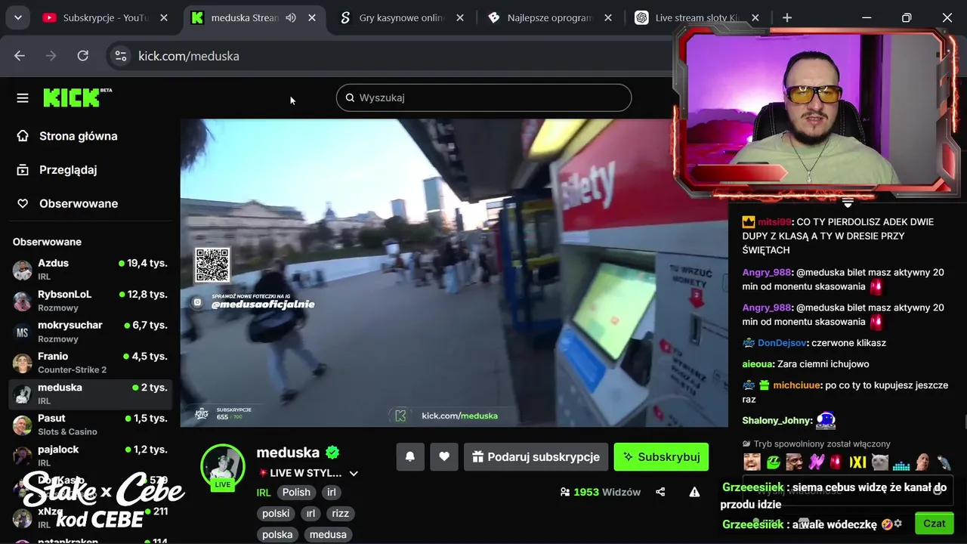Viewport: 967px width, 544px height.
Task: Open Przeglądaj in sidebar
Action: (x=68, y=170)
